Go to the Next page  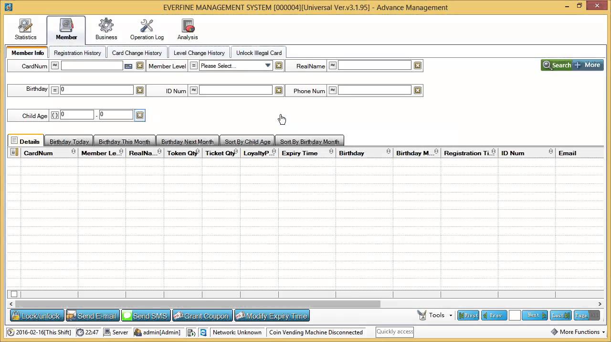[535, 315]
